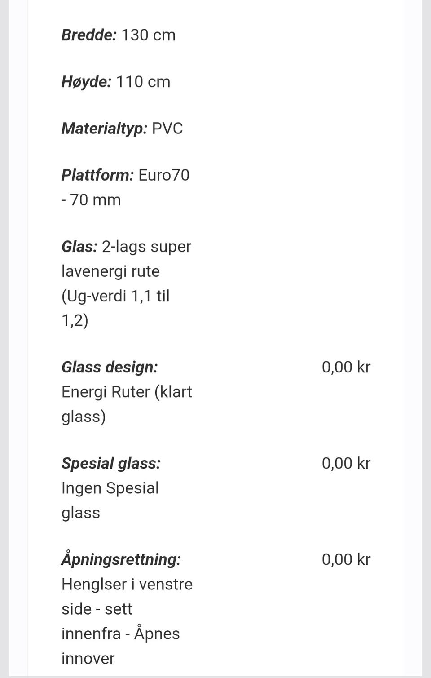The width and height of the screenshot is (431, 678).
Task: Click the Åpningsrettning 0,00 kr price
Action: click(346, 560)
